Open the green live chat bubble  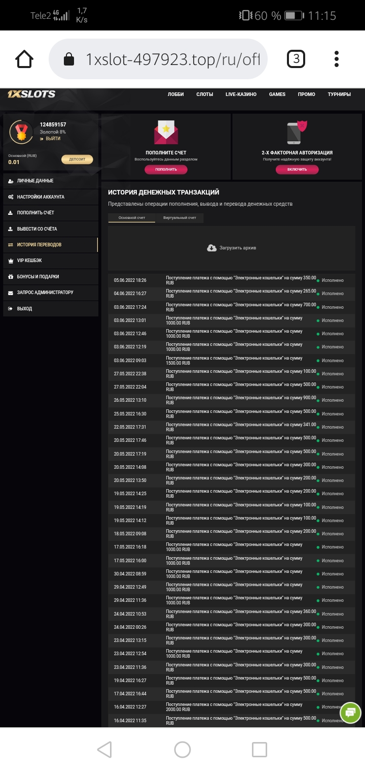tap(350, 713)
